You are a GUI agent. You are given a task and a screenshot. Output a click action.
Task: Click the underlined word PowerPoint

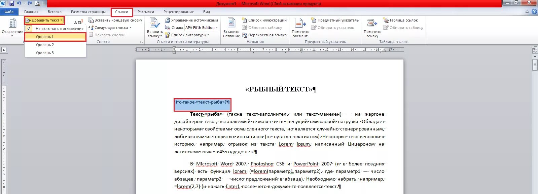click(306, 164)
